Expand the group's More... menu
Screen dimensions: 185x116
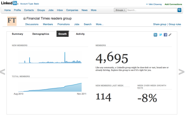tap(100, 24)
